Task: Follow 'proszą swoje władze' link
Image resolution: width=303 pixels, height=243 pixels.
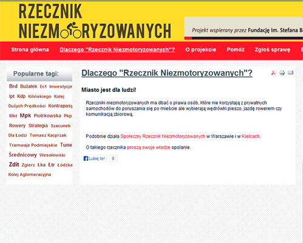Action: pos(148,147)
